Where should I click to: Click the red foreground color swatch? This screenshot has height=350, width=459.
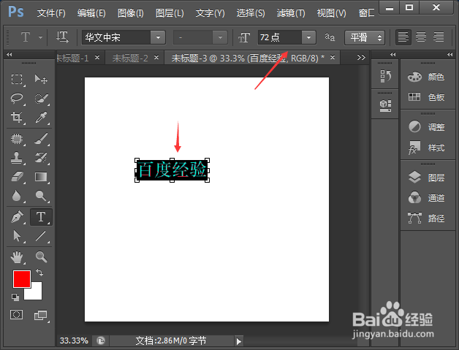(22, 279)
